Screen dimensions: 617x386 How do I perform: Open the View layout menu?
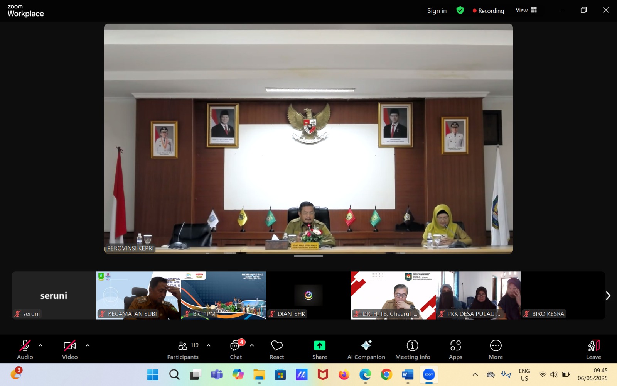[x=526, y=10]
